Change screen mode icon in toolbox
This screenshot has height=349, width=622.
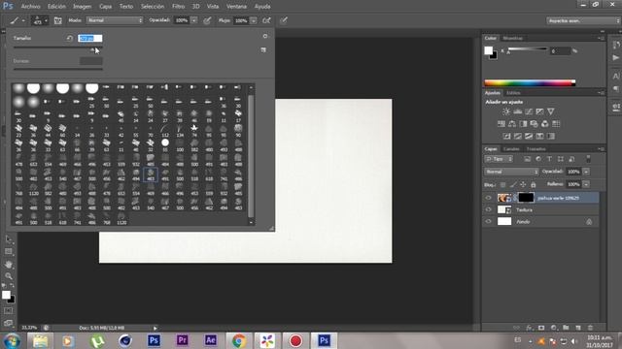pyautogui.click(x=8, y=323)
